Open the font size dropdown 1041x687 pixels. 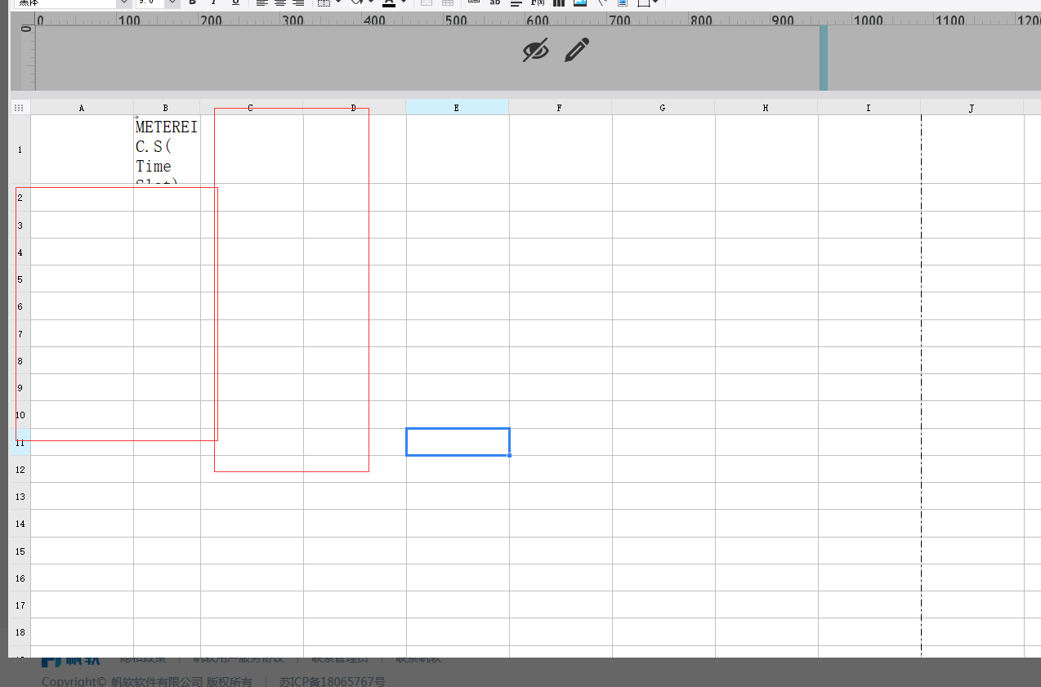tap(172, 2)
